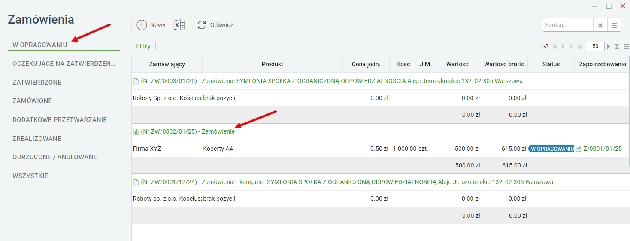The height and width of the screenshot is (241, 630).
Task: Apply page size with arrow beside 50
Action: click(609, 46)
